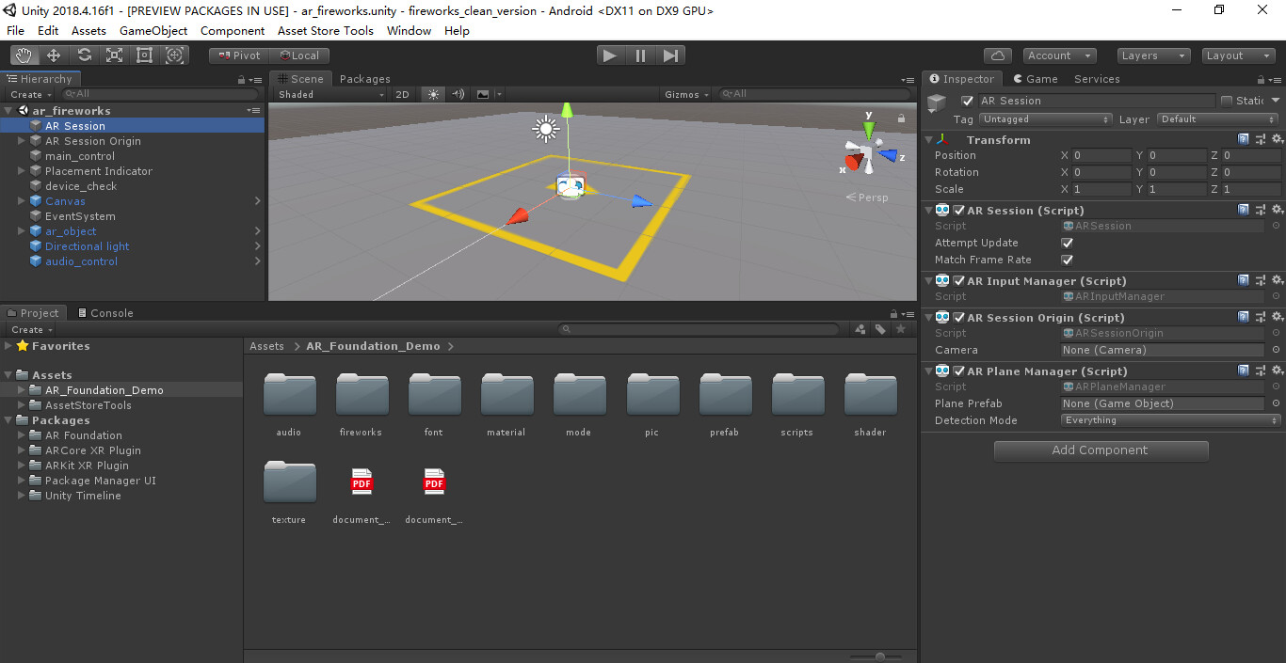
Task: Open the fireworks folder in the Project panel
Action: click(362, 395)
